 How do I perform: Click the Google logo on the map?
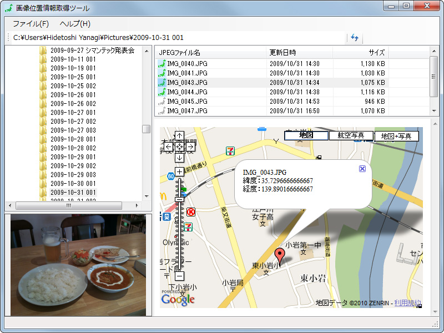[178, 300]
